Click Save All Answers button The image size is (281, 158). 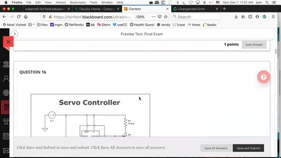[x=216, y=148]
